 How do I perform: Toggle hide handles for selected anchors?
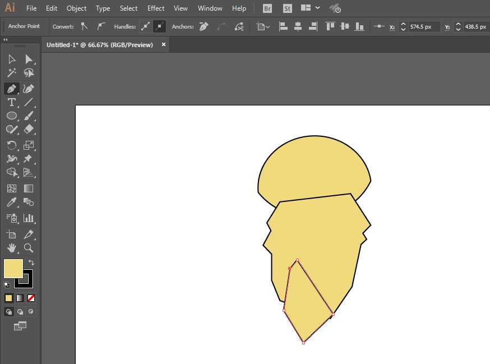tap(160, 26)
